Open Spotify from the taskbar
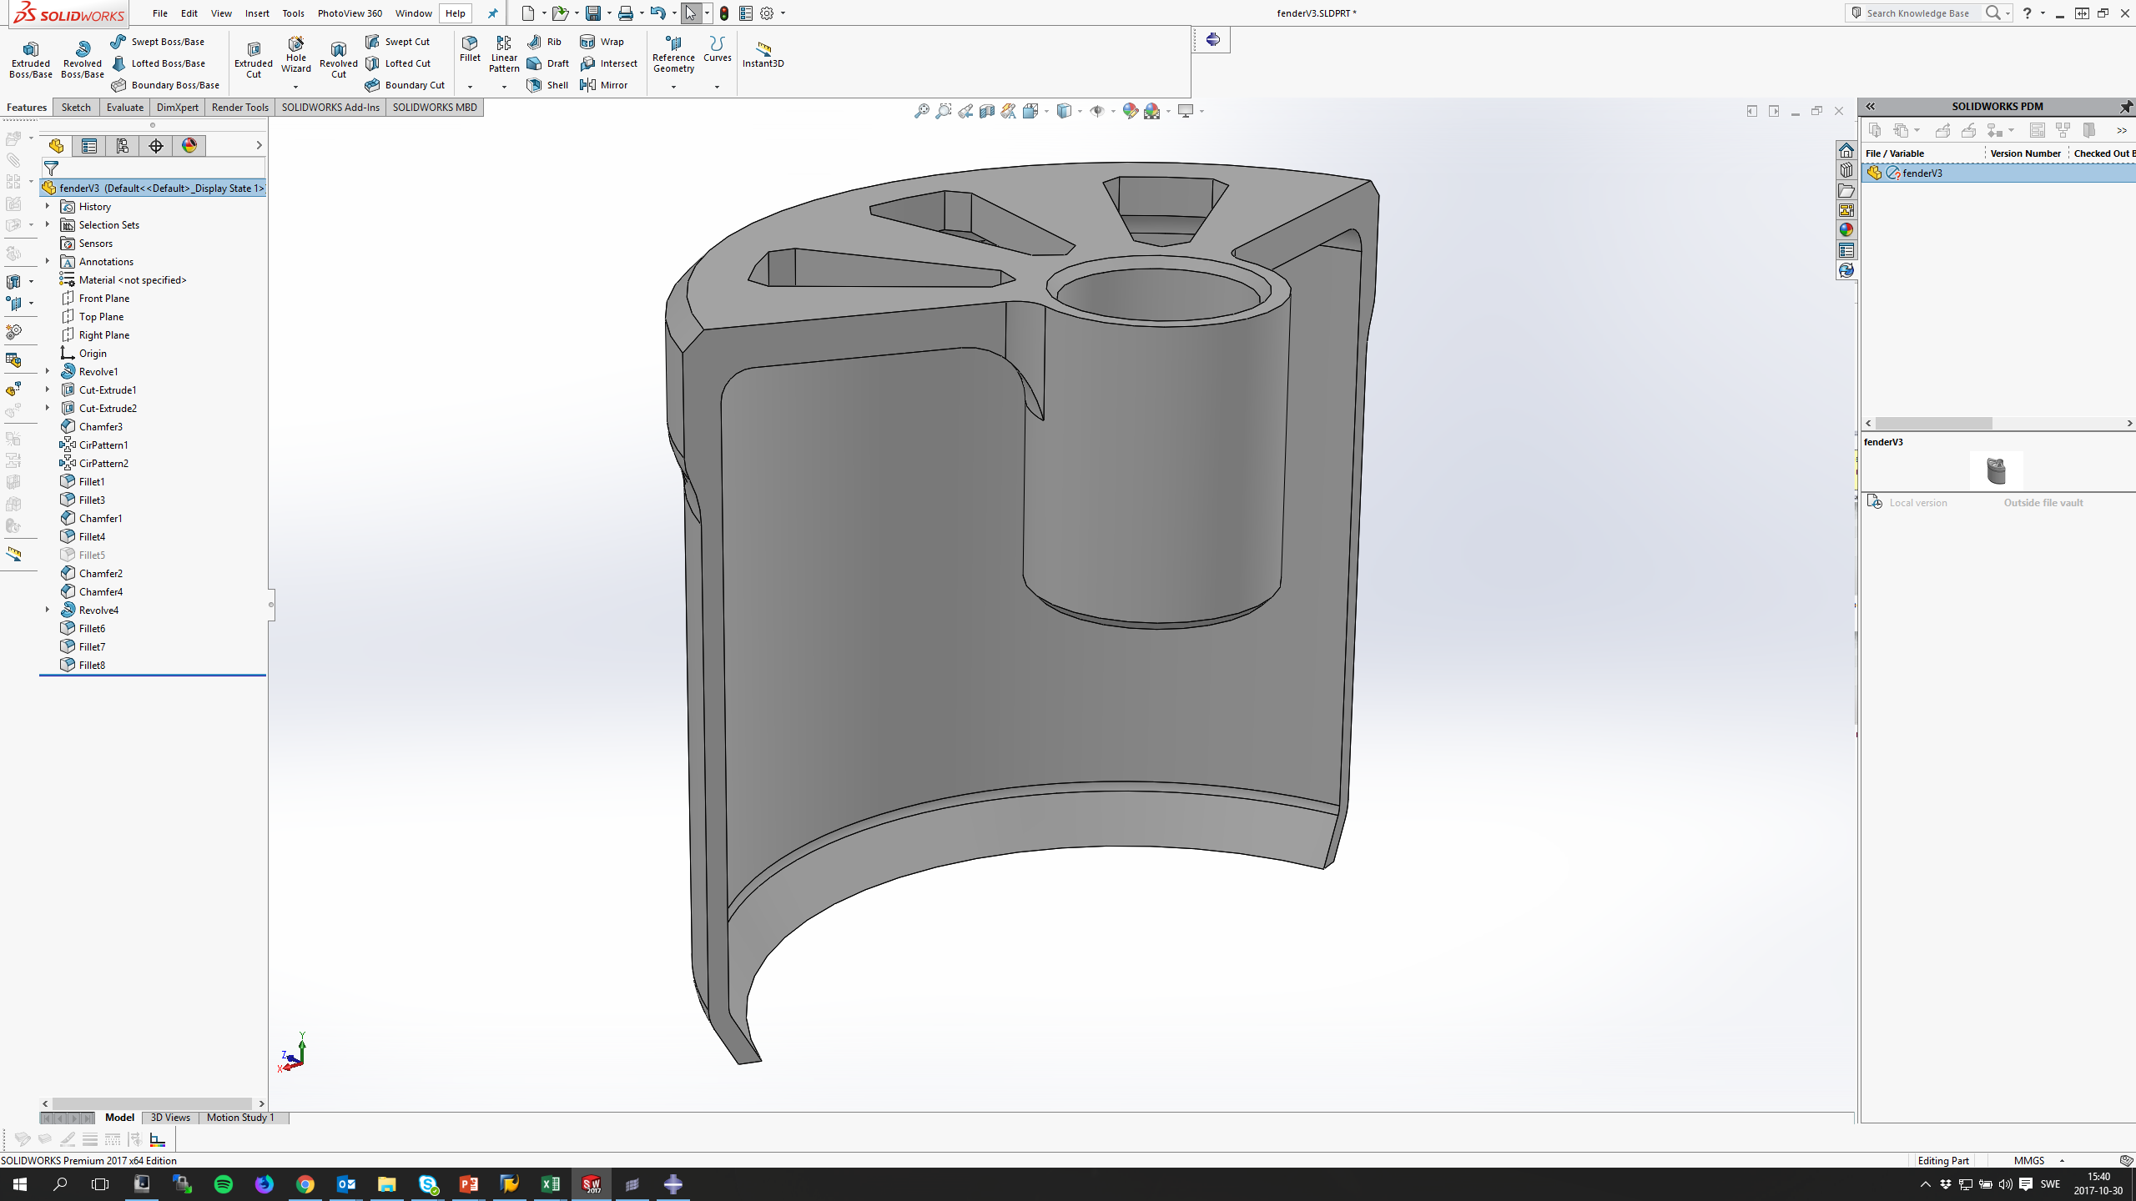The height and width of the screenshot is (1201, 2136). tap(224, 1183)
